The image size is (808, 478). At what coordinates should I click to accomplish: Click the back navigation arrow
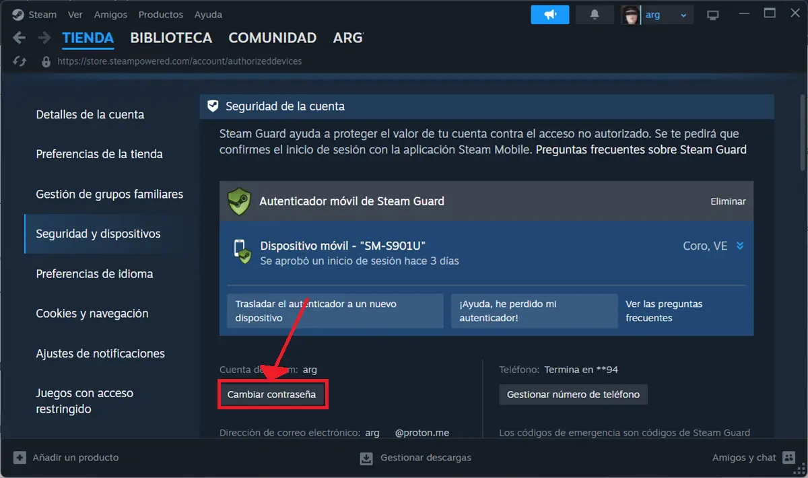pyautogui.click(x=20, y=38)
